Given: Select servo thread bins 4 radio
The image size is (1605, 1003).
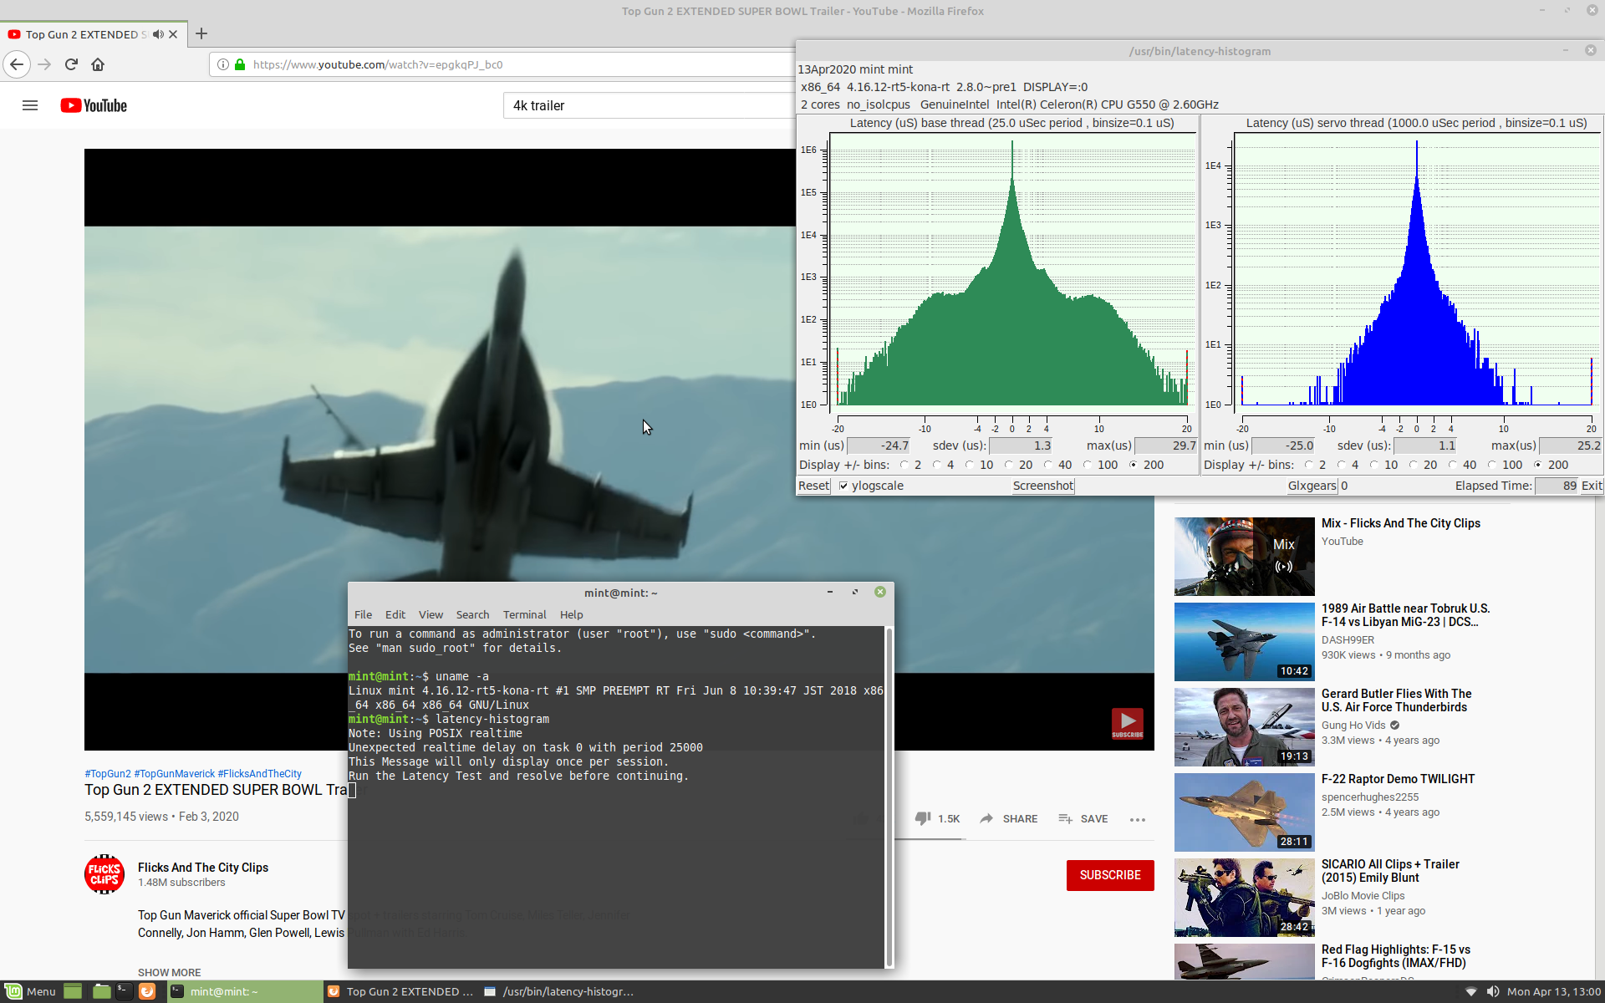Looking at the screenshot, I should pos(1342,465).
